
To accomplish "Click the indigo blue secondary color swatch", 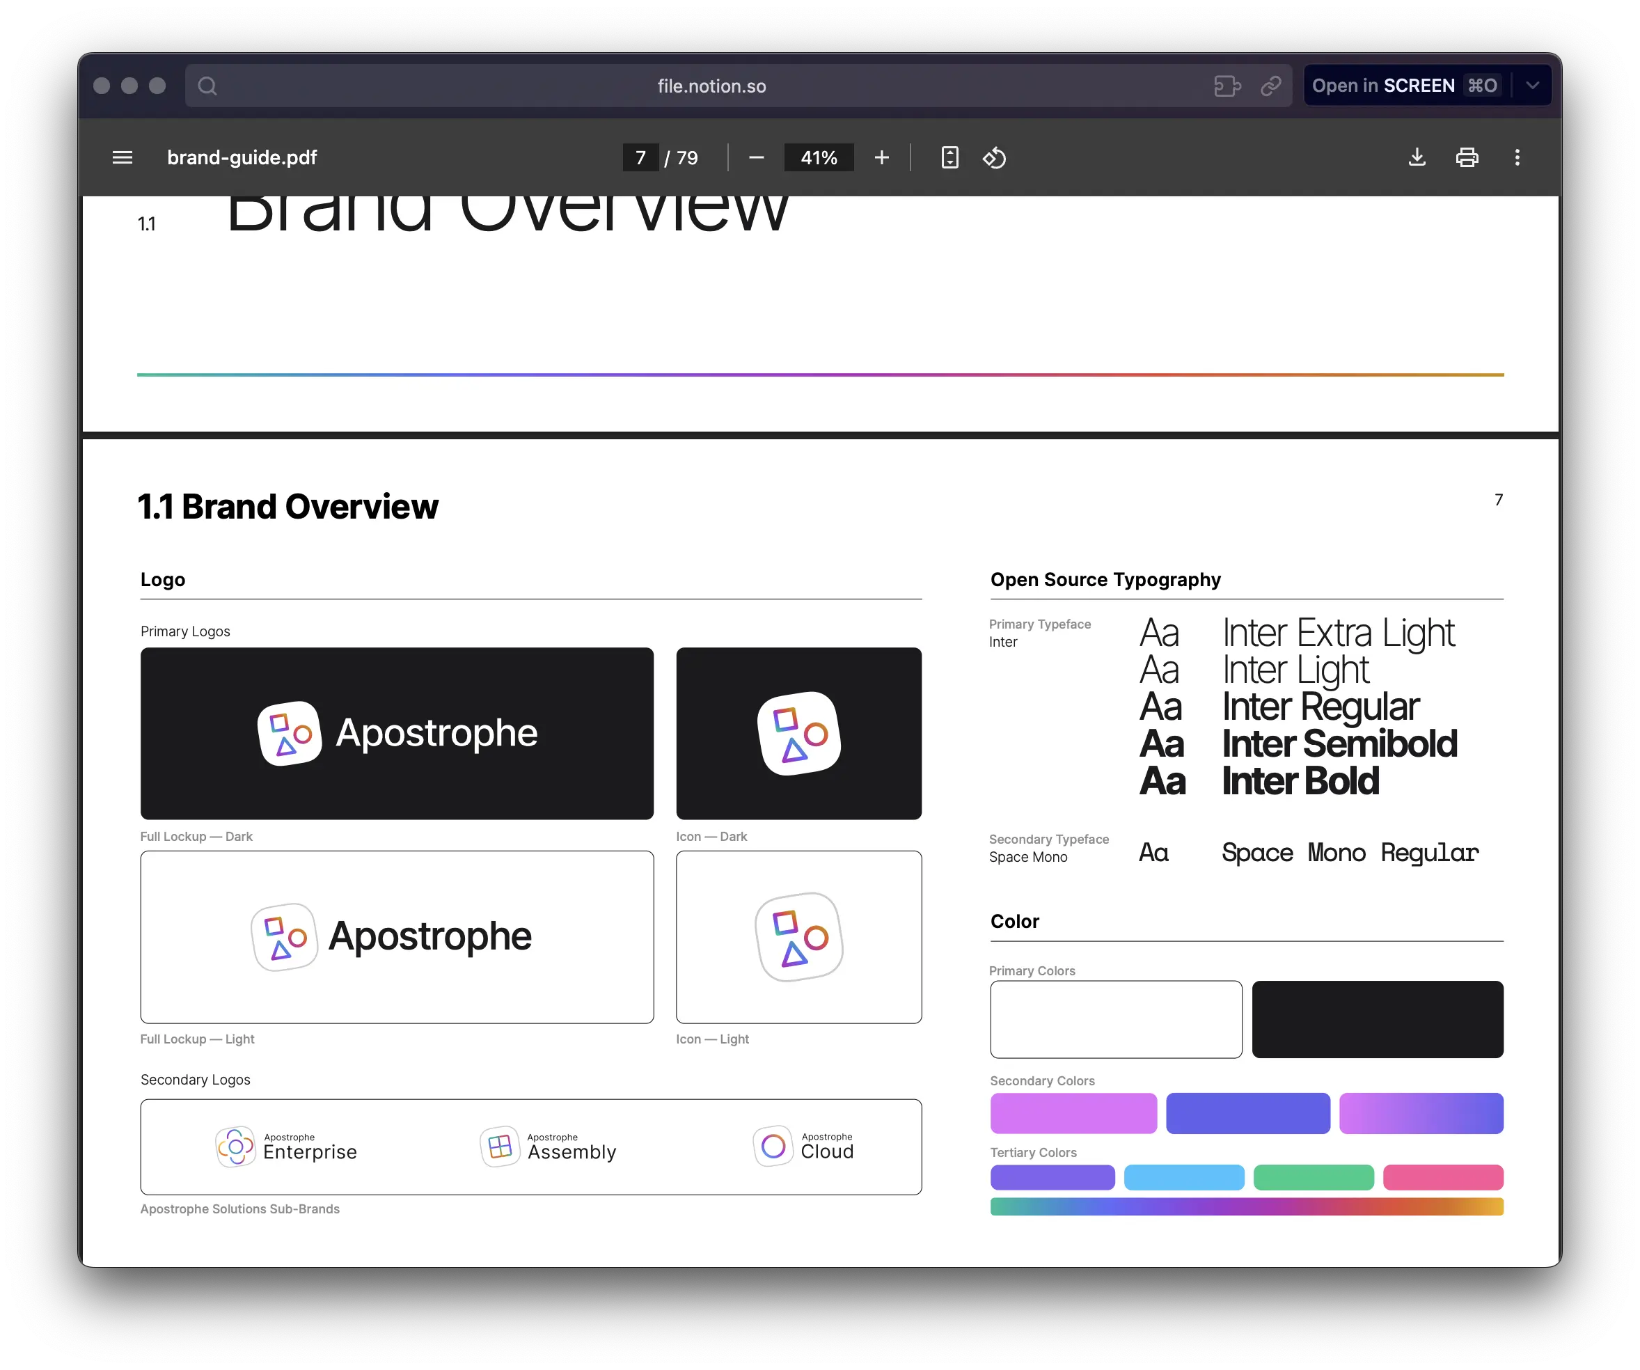I will [1248, 1113].
